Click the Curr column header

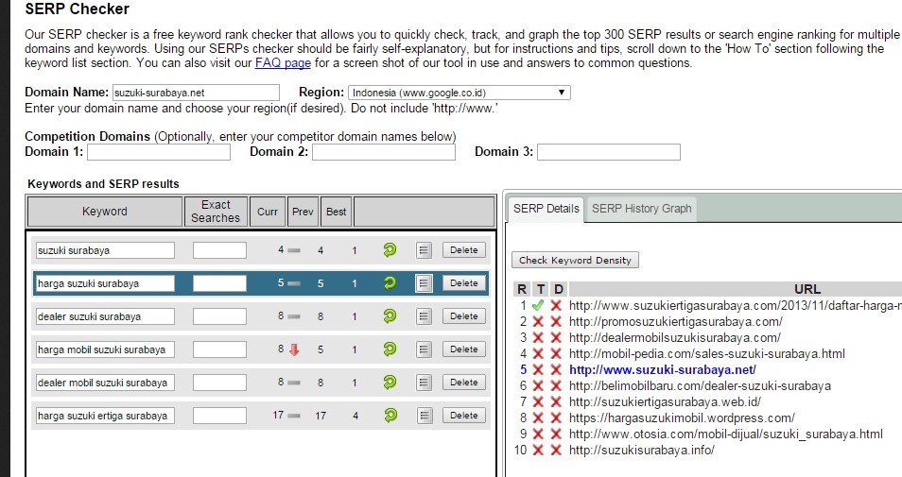pyautogui.click(x=268, y=212)
